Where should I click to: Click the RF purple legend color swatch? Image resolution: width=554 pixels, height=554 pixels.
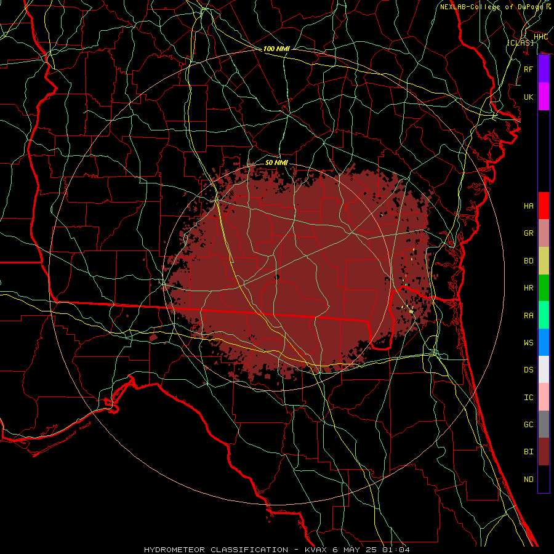click(x=544, y=69)
